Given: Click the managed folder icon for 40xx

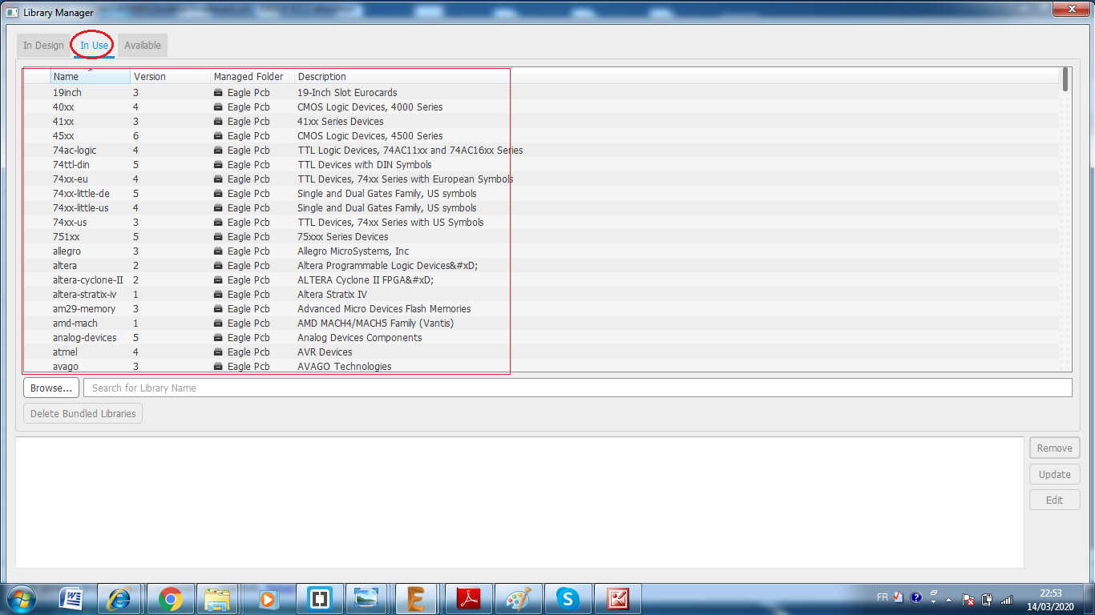Looking at the screenshot, I should coord(218,107).
